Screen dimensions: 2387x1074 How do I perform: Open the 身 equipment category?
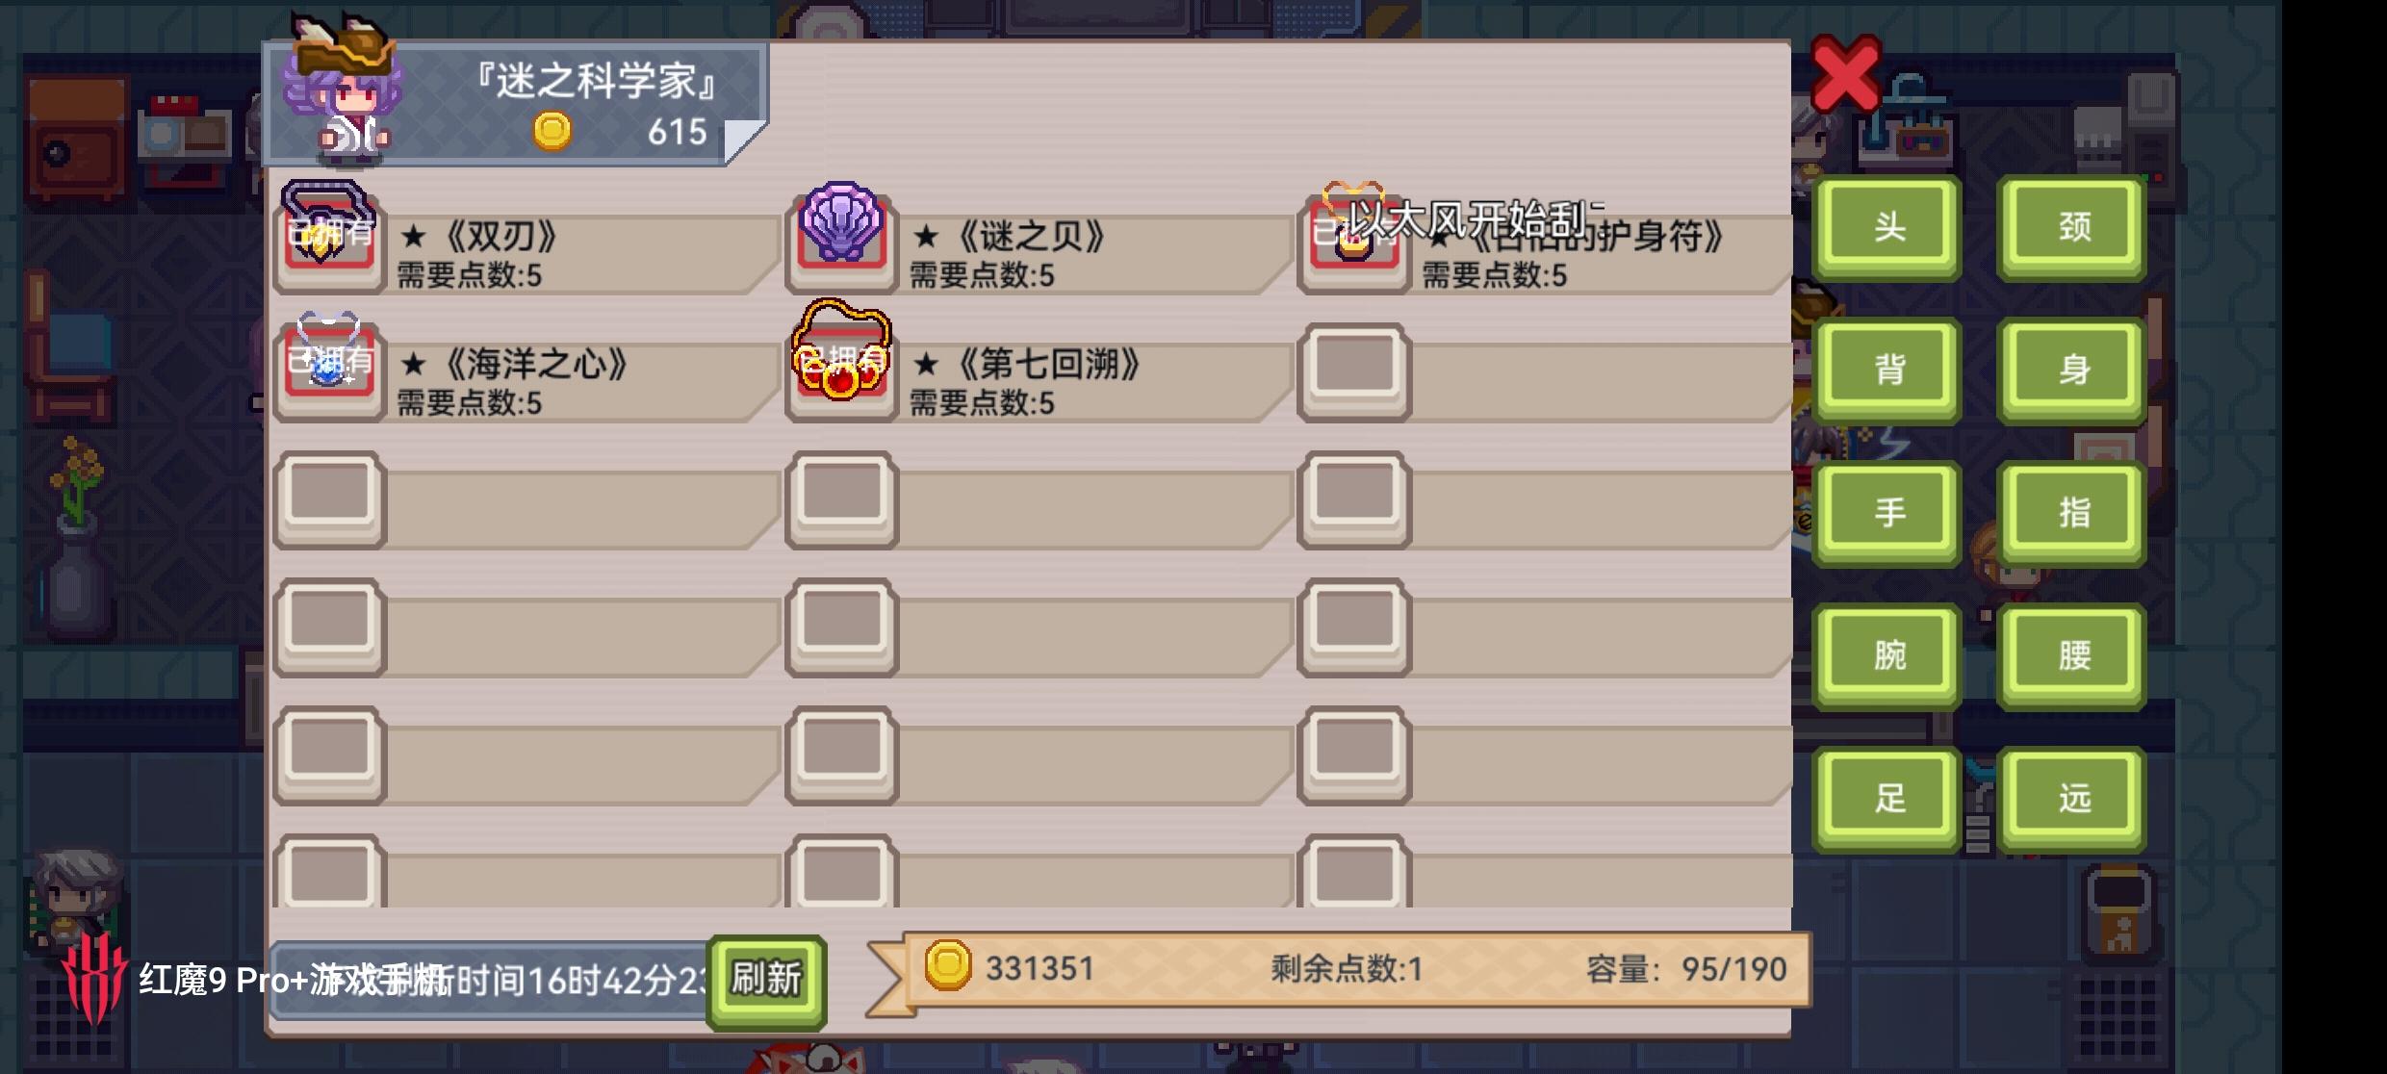click(2072, 370)
